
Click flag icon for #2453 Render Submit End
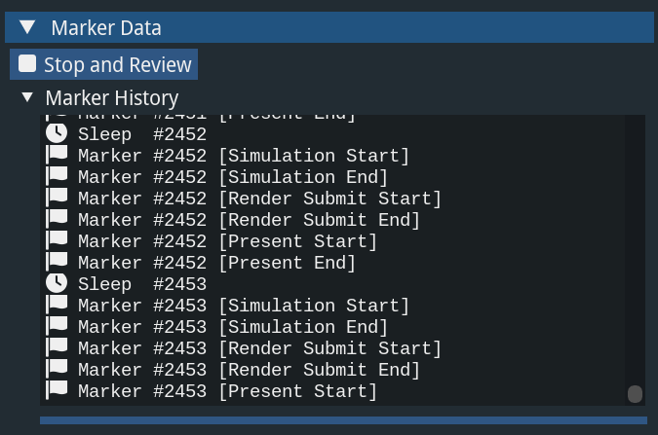tap(58, 370)
